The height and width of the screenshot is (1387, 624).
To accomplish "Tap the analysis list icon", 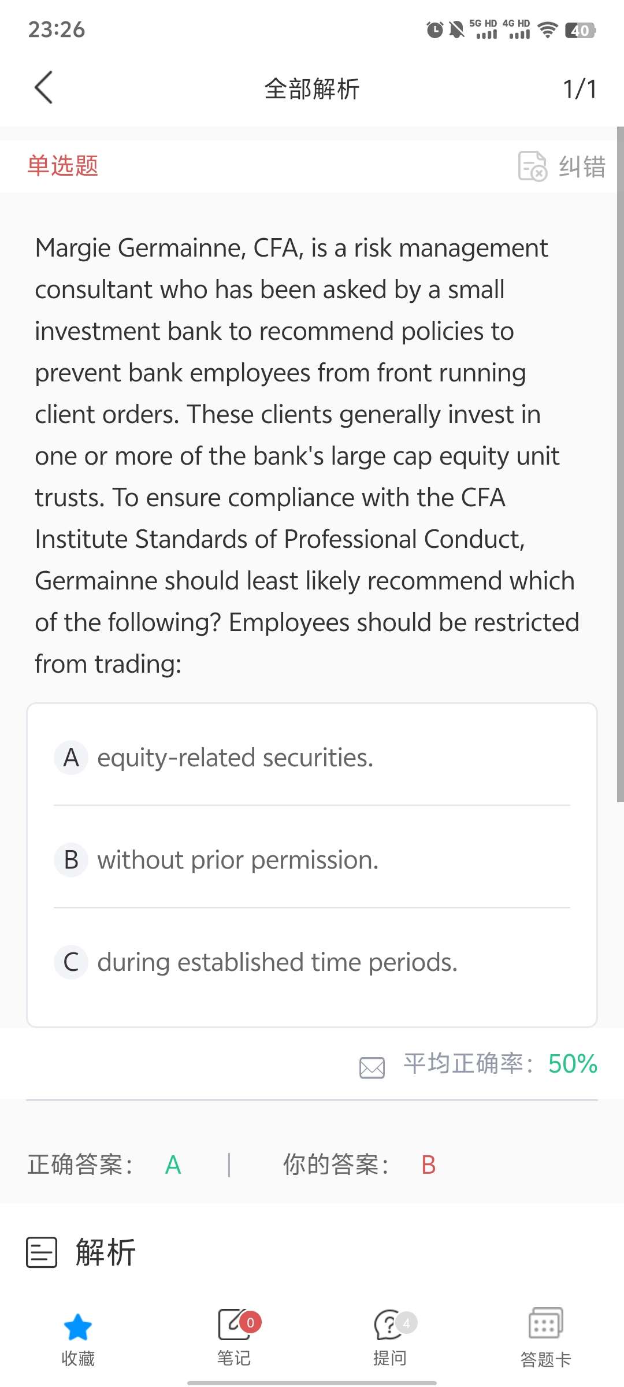I will point(42,1252).
